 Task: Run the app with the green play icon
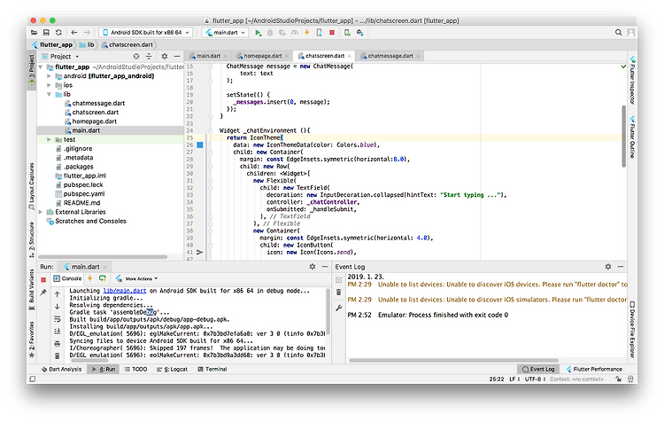258,33
